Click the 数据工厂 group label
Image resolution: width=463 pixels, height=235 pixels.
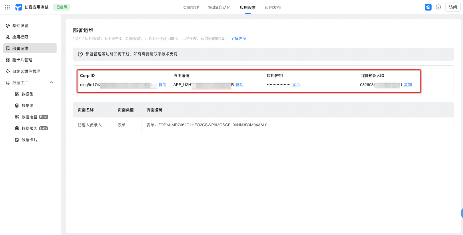click(20, 83)
